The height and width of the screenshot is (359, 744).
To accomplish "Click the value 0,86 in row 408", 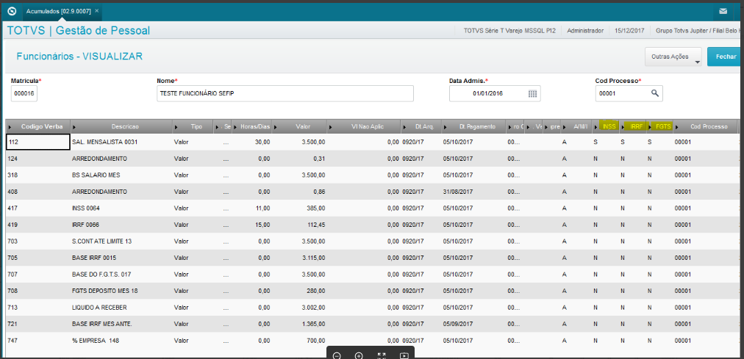I will click(x=319, y=192).
